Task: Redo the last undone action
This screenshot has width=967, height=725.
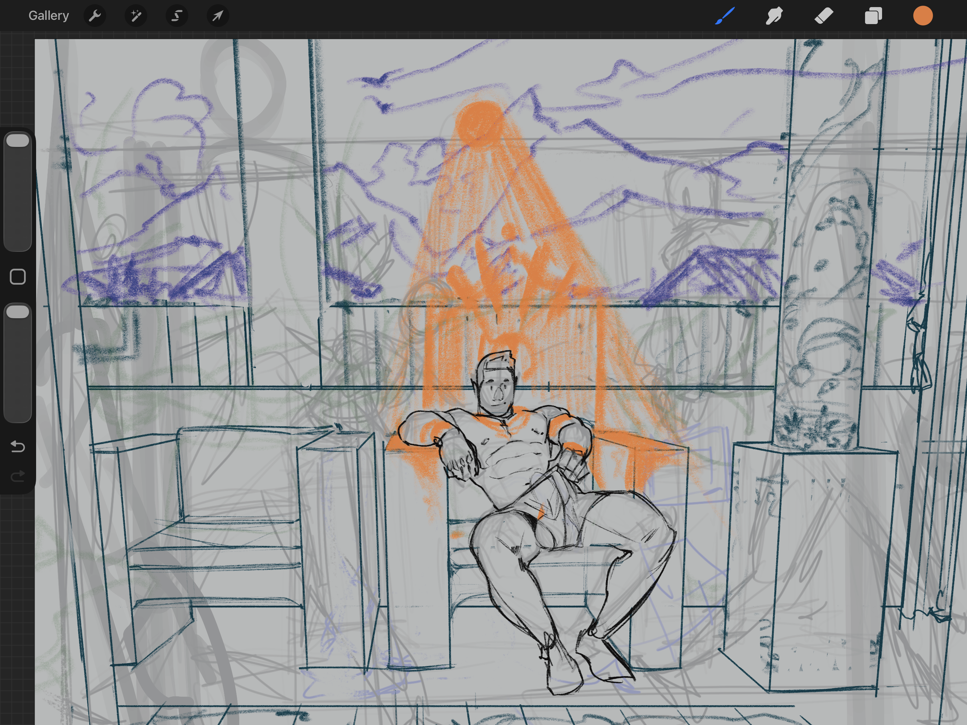Action: tap(17, 476)
